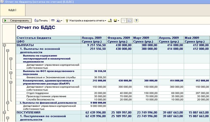The height and width of the screenshot is (122, 210).
Task: Select the Май 2009 column header
Action: 197,38
